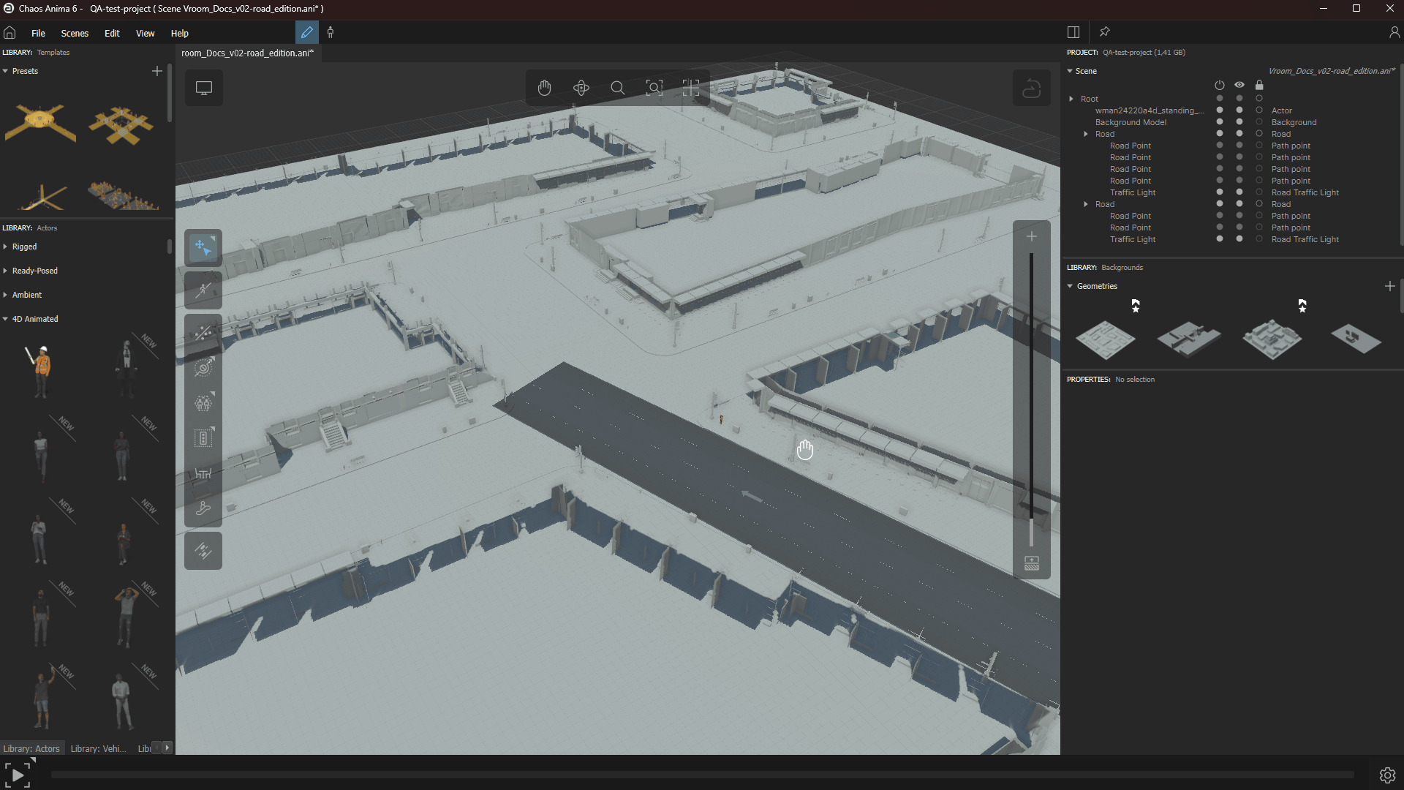Image resolution: width=1404 pixels, height=790 pixels.
Task: Open the Help menu
Action: point(180,33)
